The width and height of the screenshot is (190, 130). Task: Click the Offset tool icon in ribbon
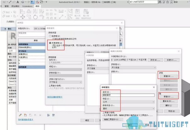[29, 11]
